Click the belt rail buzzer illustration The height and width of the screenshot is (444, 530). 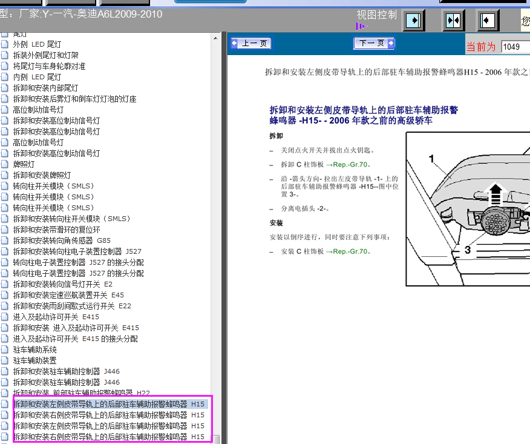[468, 209]
